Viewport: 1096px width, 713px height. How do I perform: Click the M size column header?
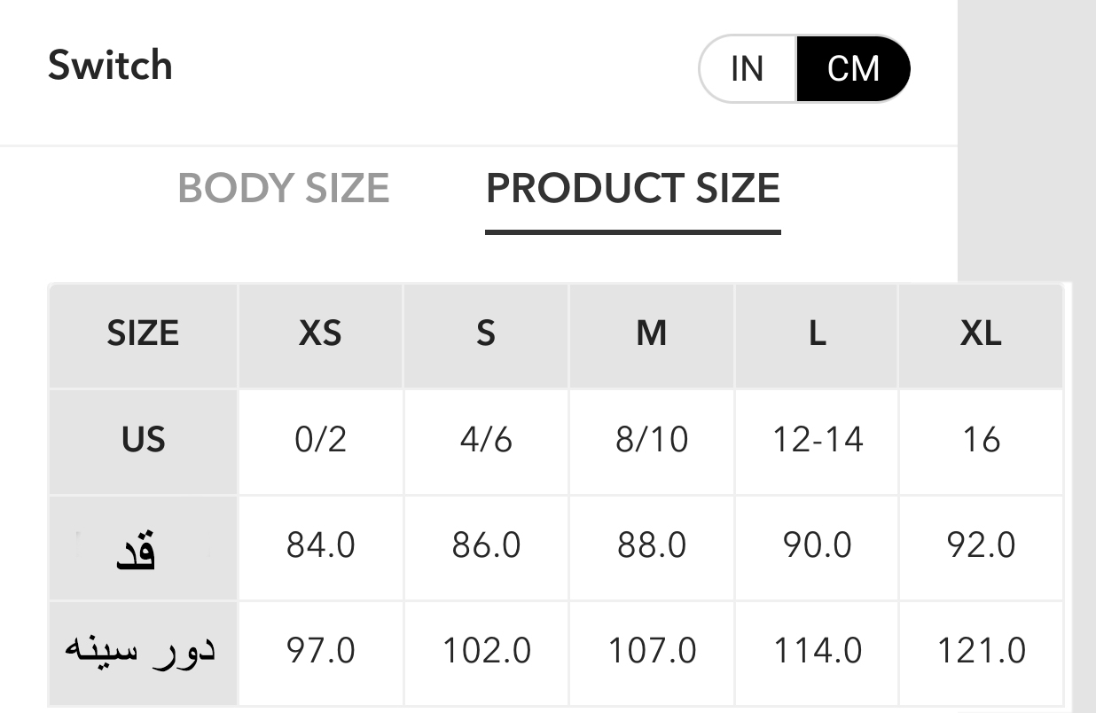[x=652, y=334]
